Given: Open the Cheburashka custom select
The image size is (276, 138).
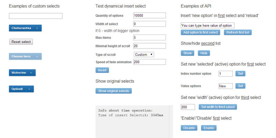Looking at the screenshot, I should pos(25,28).
